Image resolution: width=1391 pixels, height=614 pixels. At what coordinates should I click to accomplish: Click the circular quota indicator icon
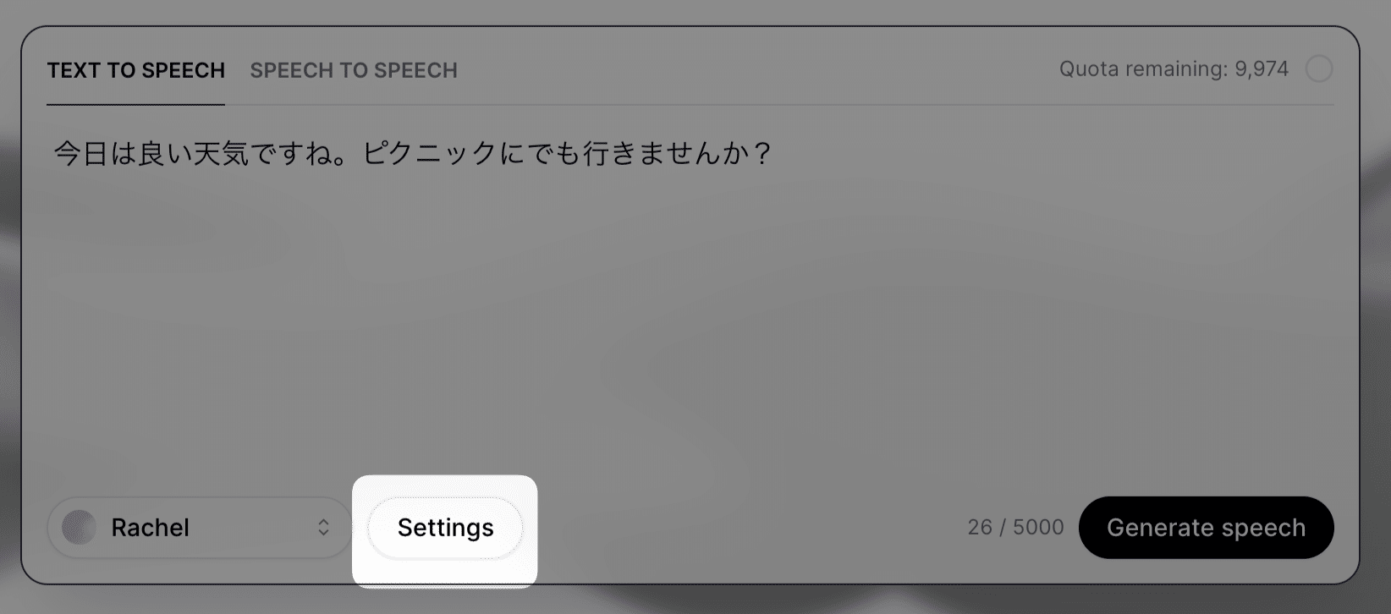point(1318,69)
